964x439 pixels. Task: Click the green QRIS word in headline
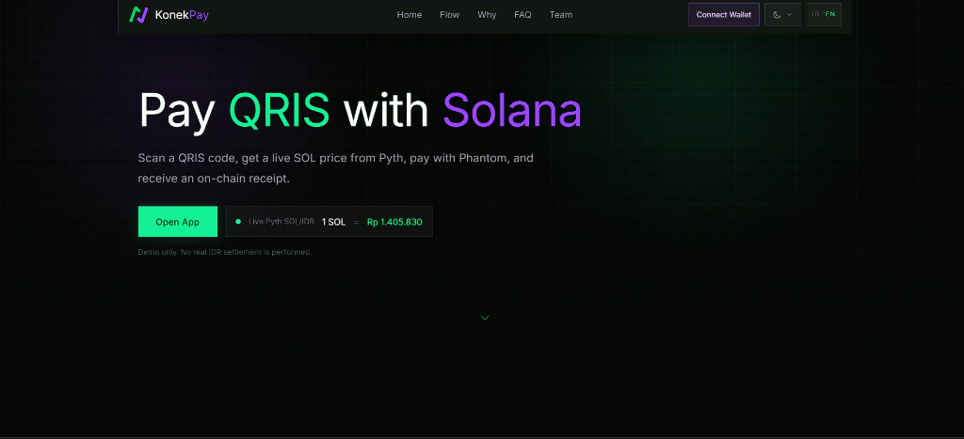[x=279, y=111]
